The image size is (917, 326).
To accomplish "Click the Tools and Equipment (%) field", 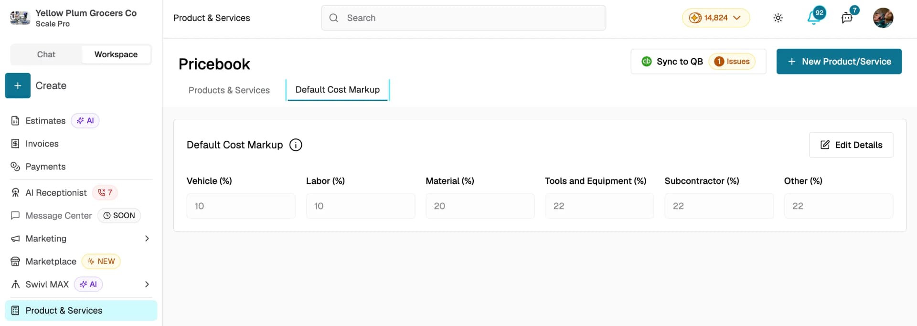I will (x=599, y=206).
